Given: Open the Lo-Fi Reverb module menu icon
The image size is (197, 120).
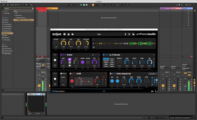Looking at the screenshot, I should pyautogui.click(x=154, y=55).
